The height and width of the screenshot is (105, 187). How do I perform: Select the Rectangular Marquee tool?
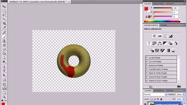coord(4,11)
